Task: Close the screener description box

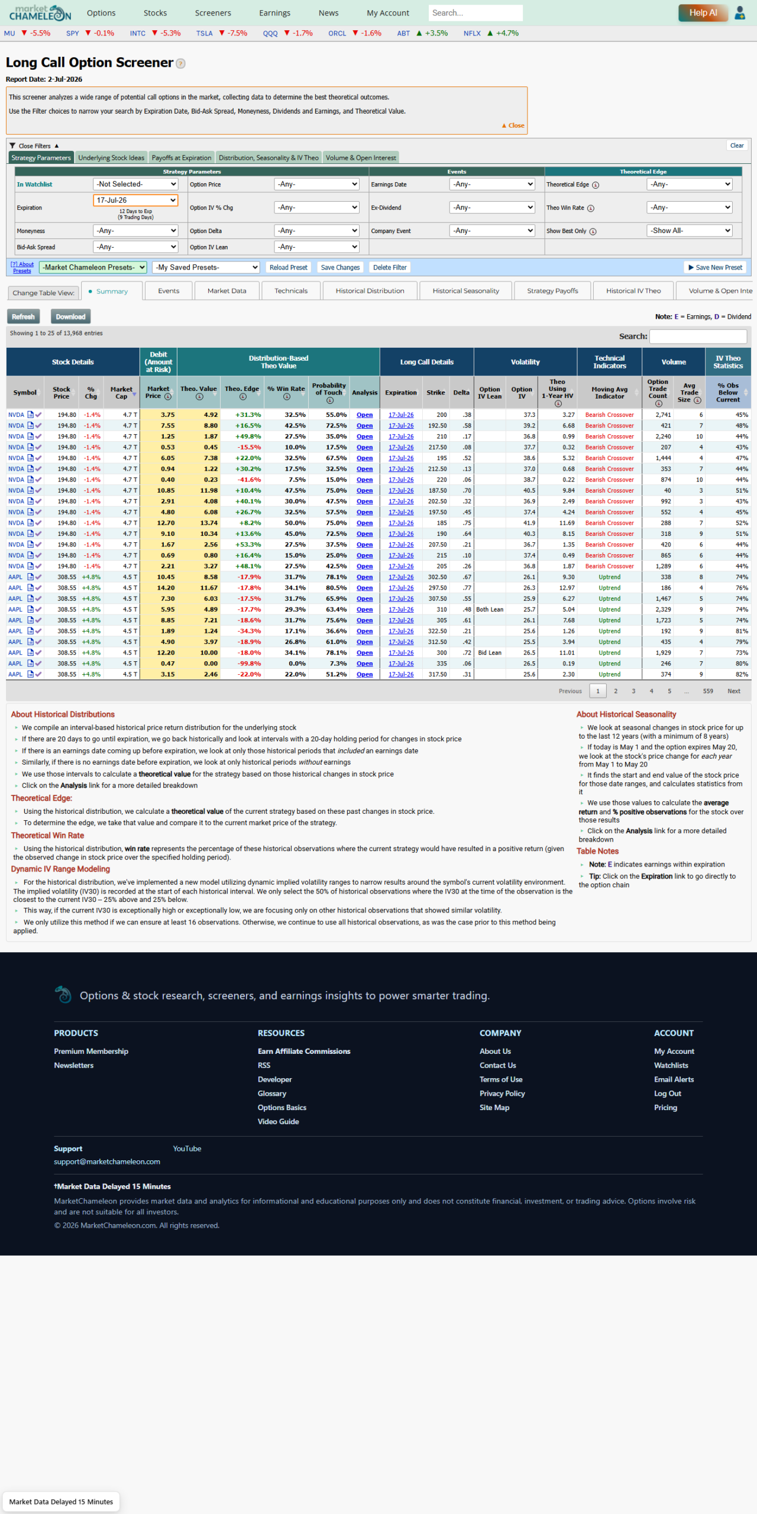Action: [x=513, y=125]
